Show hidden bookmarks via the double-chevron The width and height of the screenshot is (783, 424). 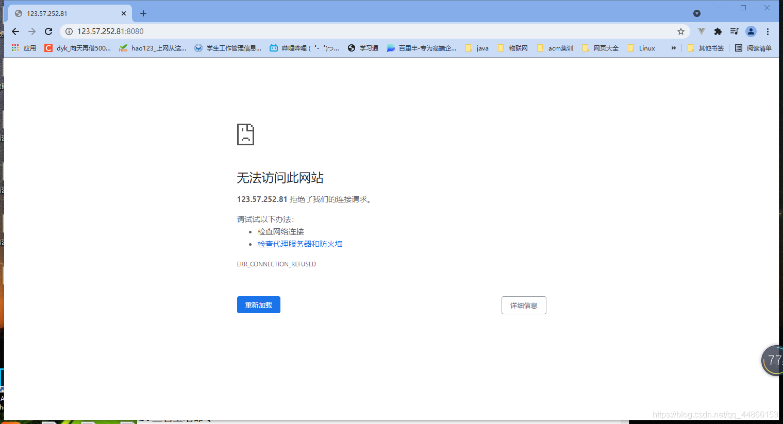tap(673, 48)
